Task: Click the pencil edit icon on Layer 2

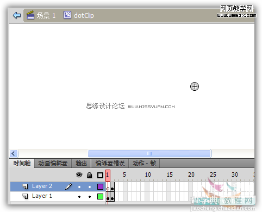Action: click(68, 186)
